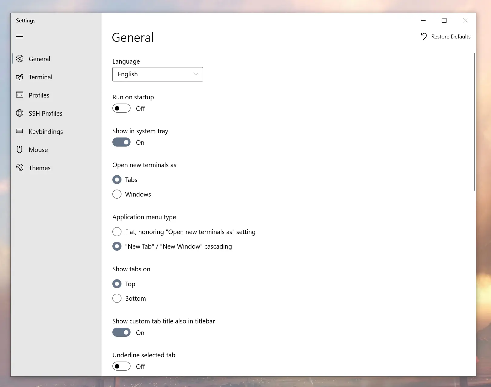Select Bottom for Show tabs on
The height and width of the screenshot is (387, 491).
click(x=117, y=298)
